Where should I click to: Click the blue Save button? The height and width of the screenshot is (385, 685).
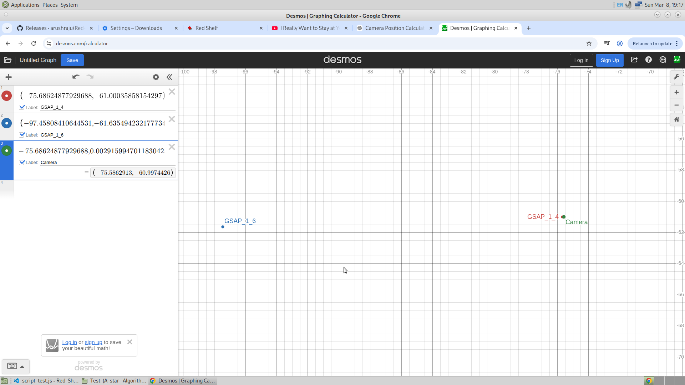72,60
